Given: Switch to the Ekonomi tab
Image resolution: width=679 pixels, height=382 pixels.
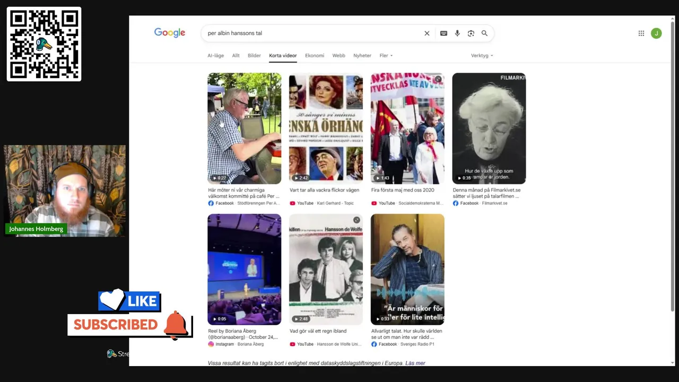Looking at the screenshot, I should point(315,56).
